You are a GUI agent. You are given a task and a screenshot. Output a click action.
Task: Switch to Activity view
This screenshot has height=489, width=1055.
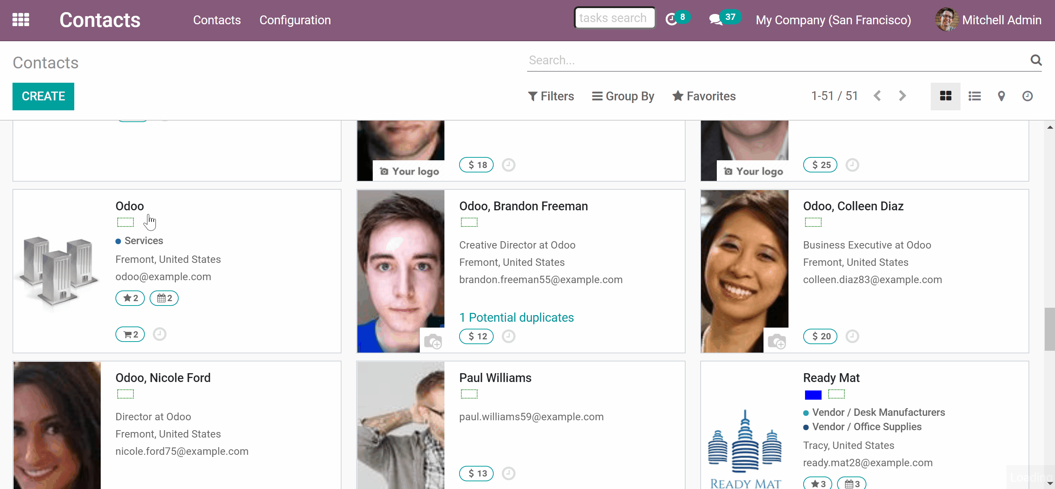tap(1027, 96)
